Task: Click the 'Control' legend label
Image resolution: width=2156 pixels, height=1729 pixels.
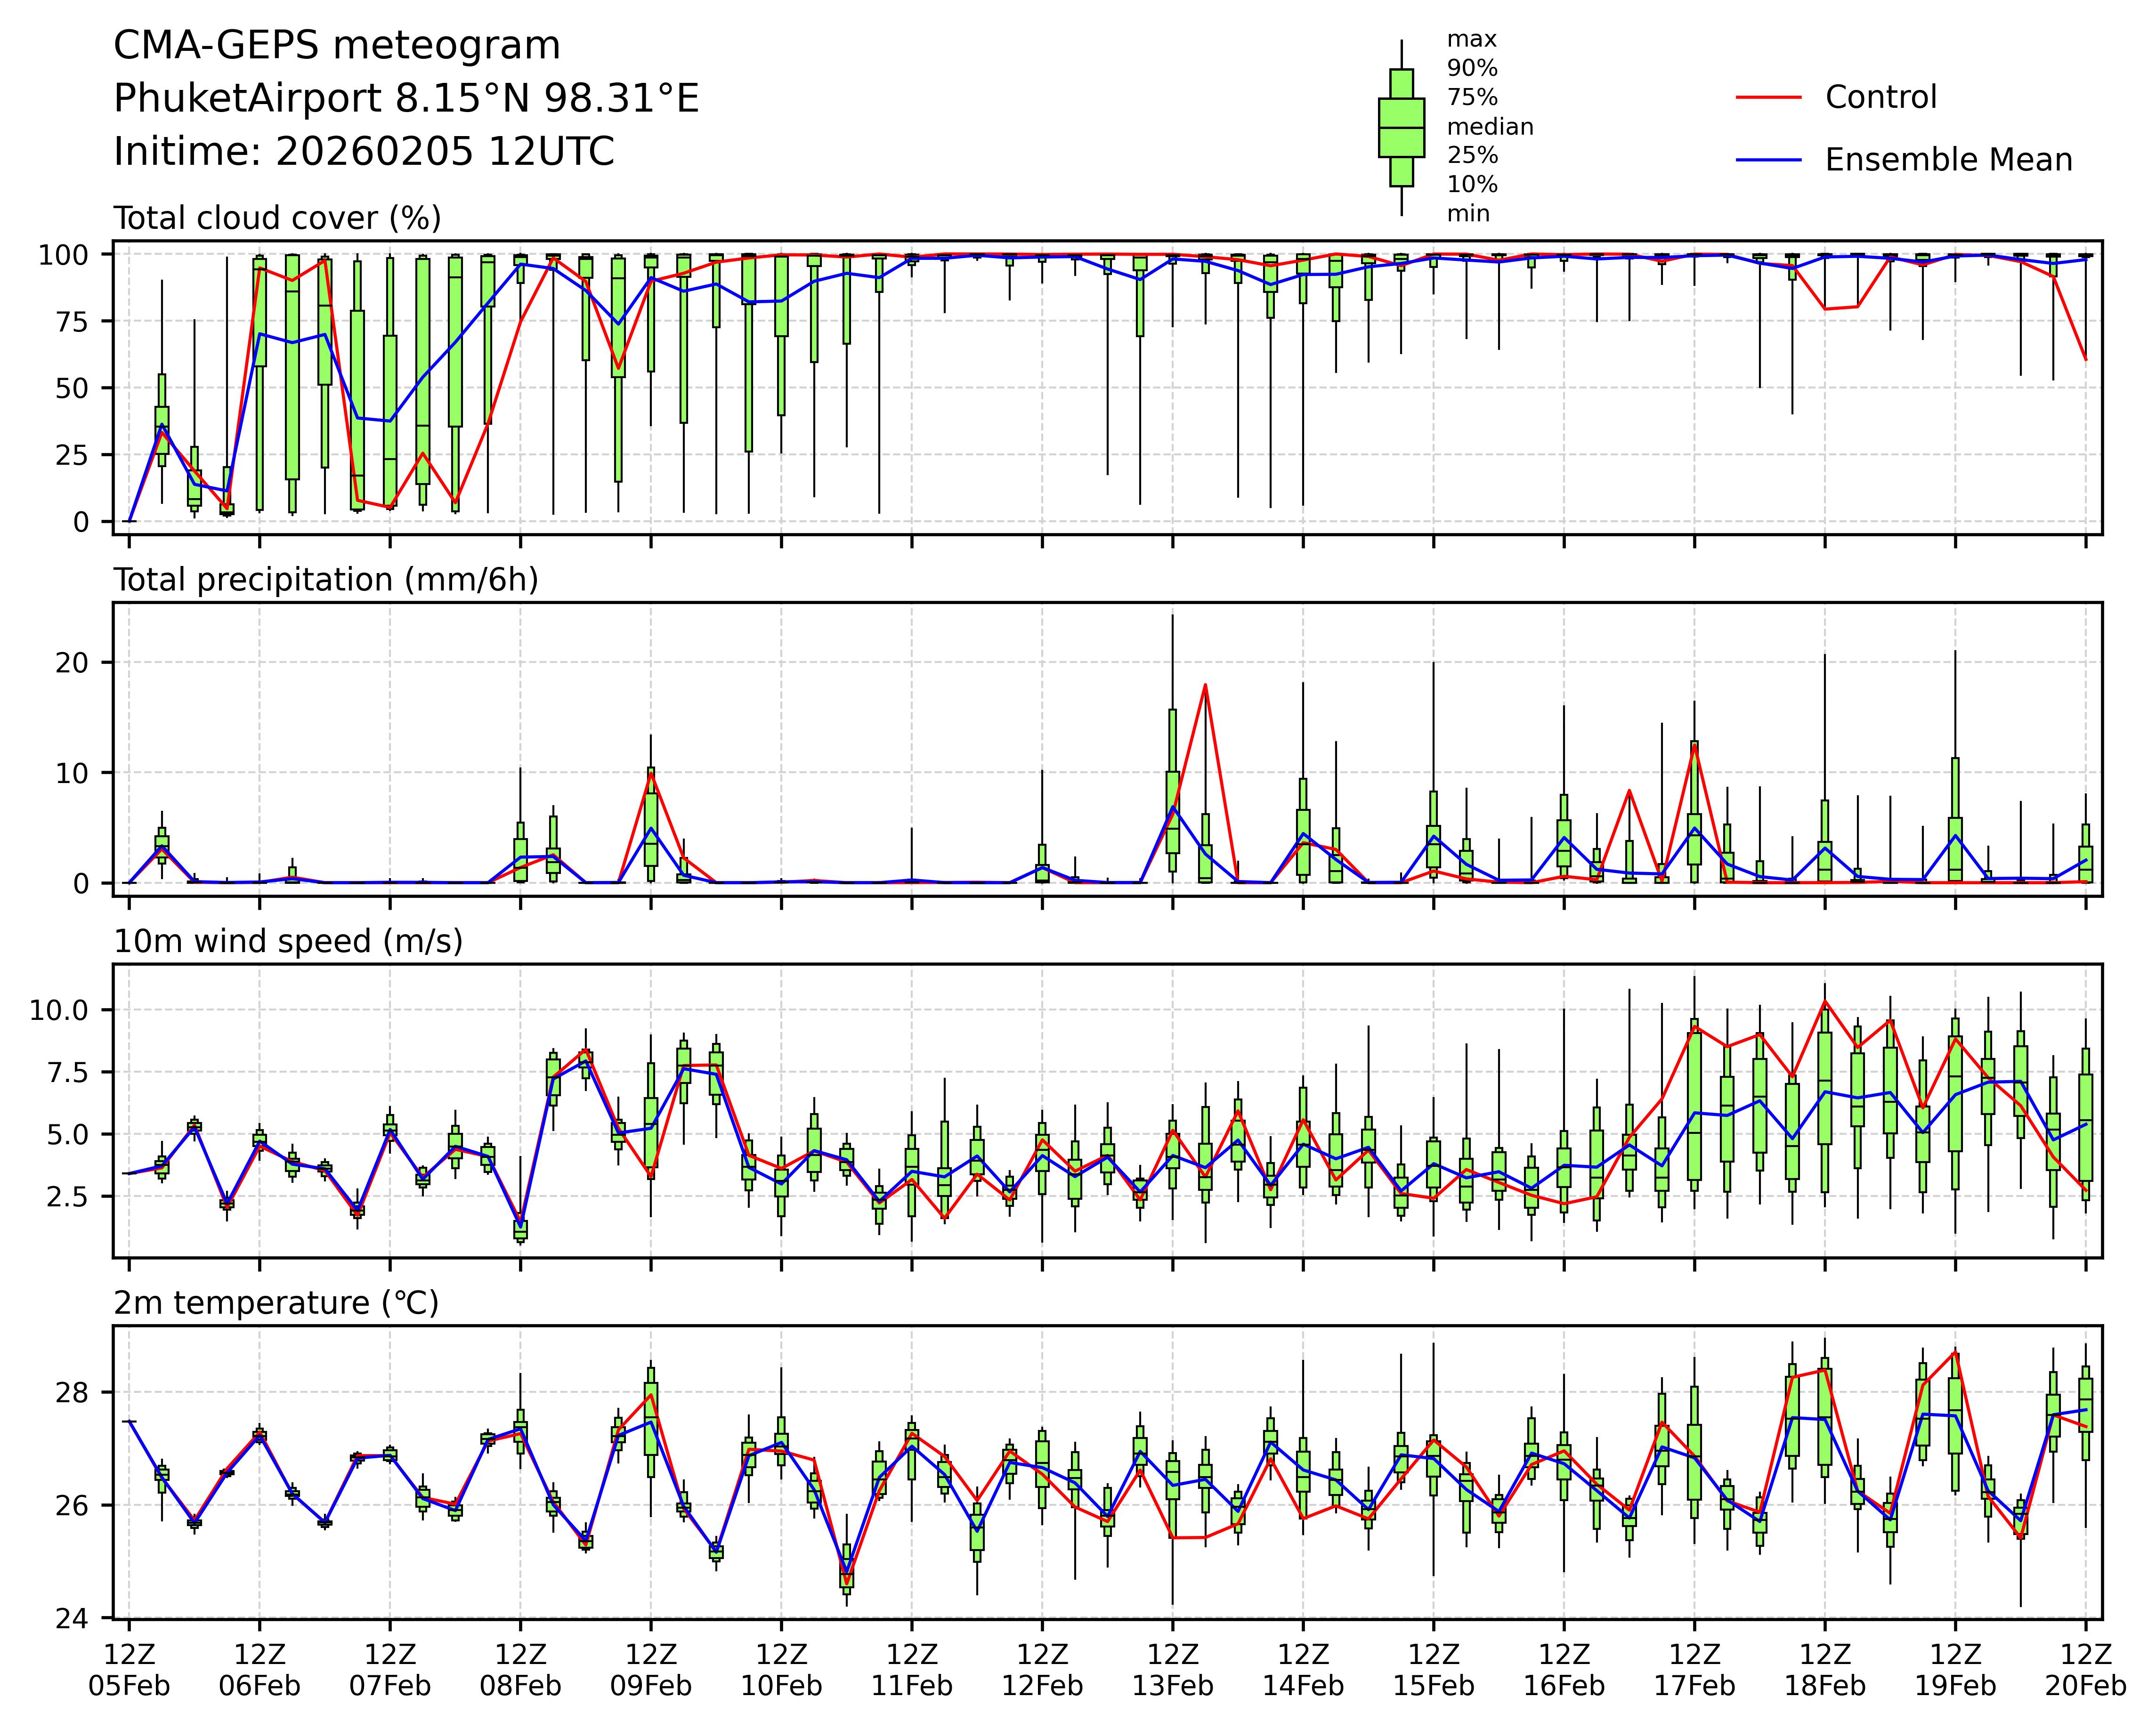Action: 1880,98
